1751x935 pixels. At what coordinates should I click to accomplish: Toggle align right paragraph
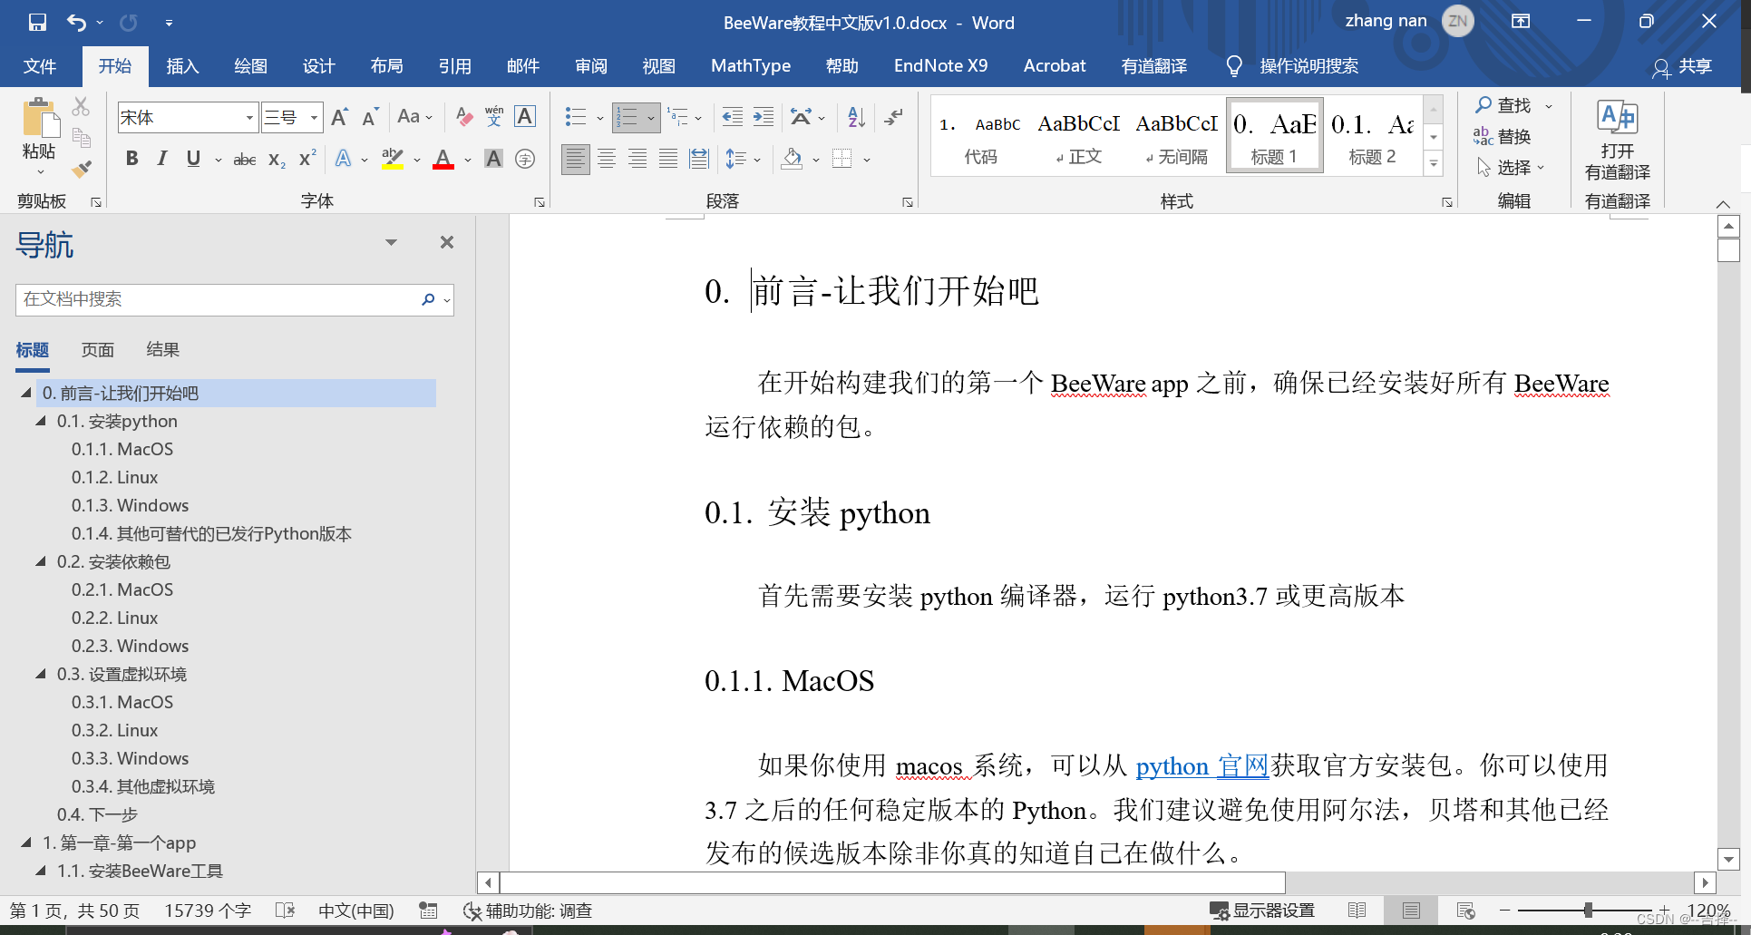[x=637, y=160]
